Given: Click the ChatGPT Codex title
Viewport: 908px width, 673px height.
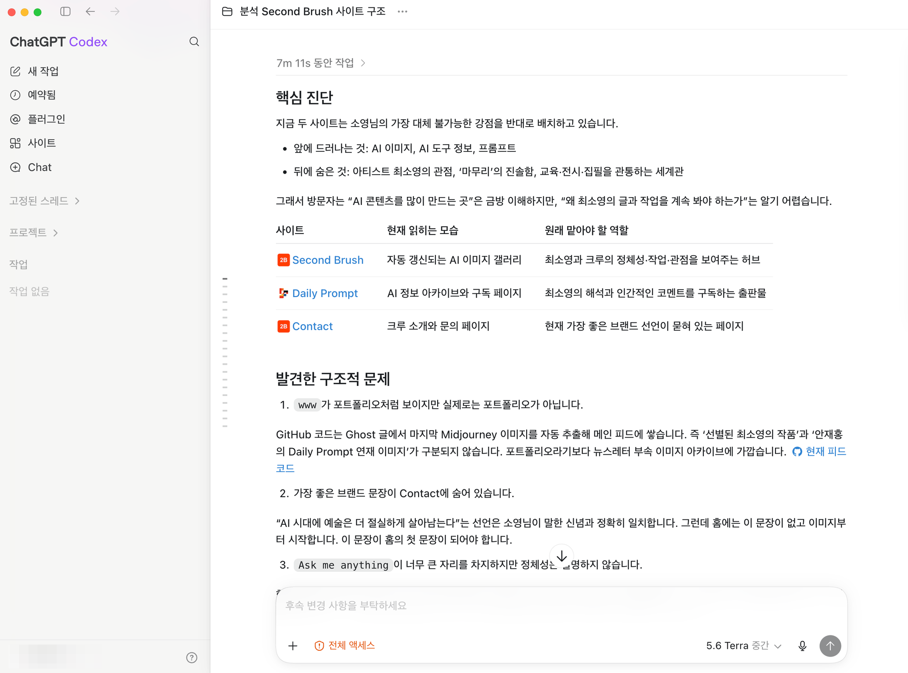Looking at the screenshot, I should tap(59, 42).
